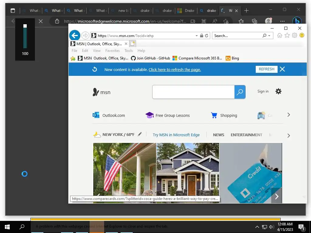
Task: Select the ENTERTAINMENT category tab
Action: click(x=246, y=135)
